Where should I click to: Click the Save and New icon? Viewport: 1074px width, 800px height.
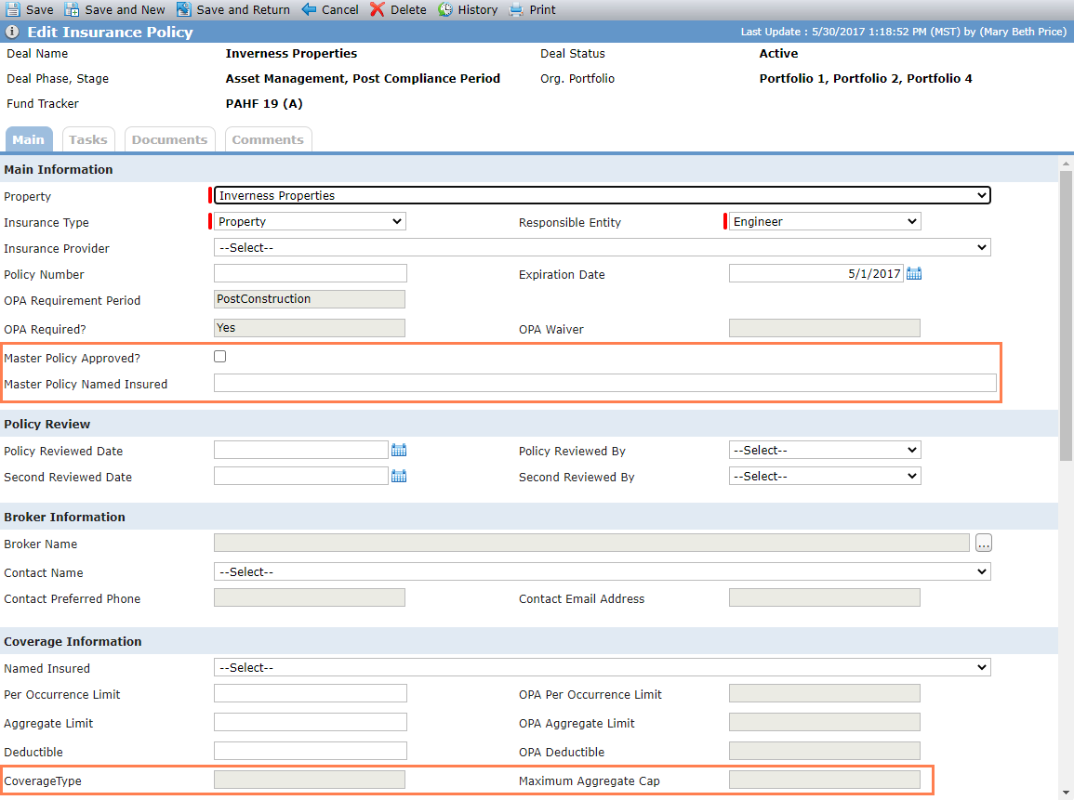point(72,9)
